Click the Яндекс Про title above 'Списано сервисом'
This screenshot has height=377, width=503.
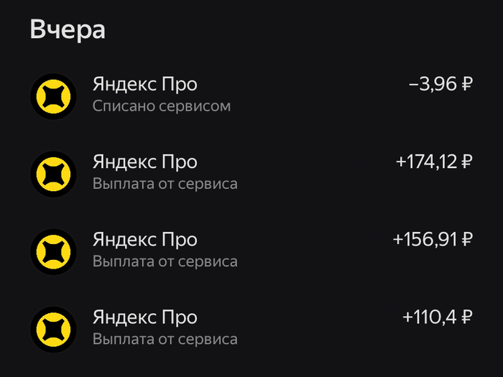(144, 84)
